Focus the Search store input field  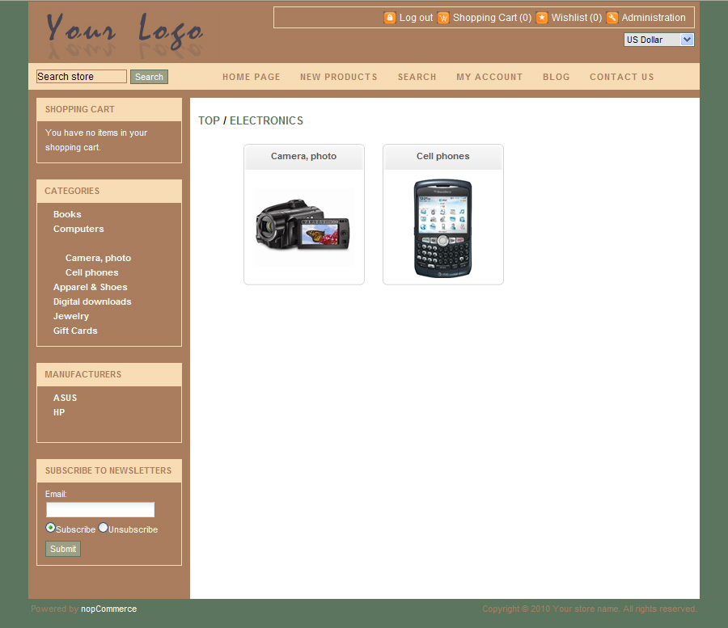(82, 77)
